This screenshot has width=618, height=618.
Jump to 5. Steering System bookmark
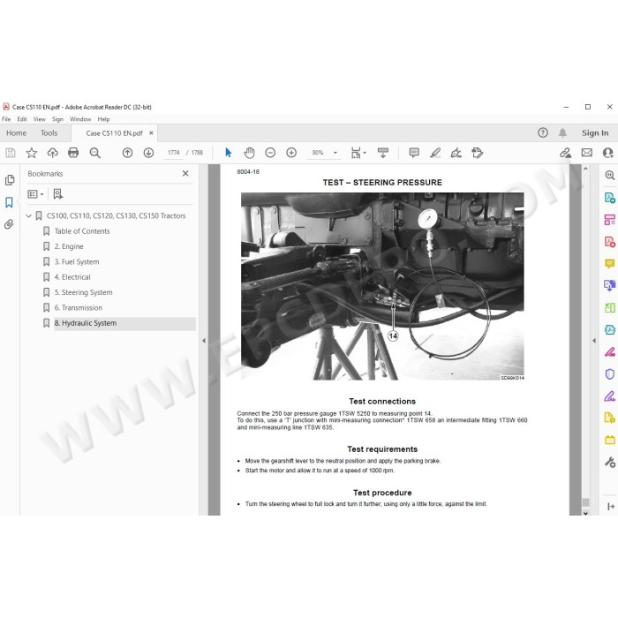click(x=84, y=292)
